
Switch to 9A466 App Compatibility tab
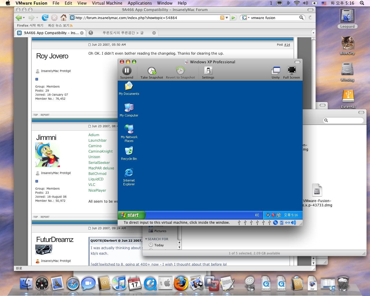[50, 33]
